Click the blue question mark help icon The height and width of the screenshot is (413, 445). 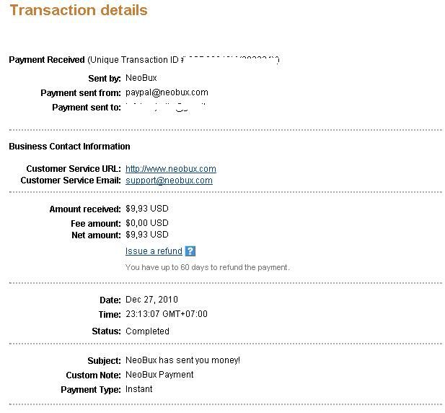(x=190, y=251)
